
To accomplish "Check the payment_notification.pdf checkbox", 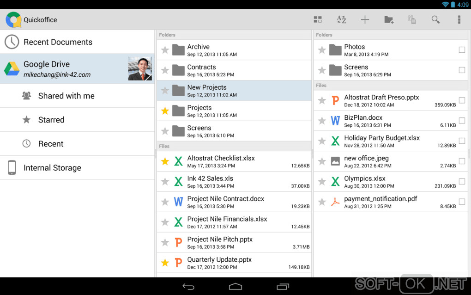I will (462, 202).
